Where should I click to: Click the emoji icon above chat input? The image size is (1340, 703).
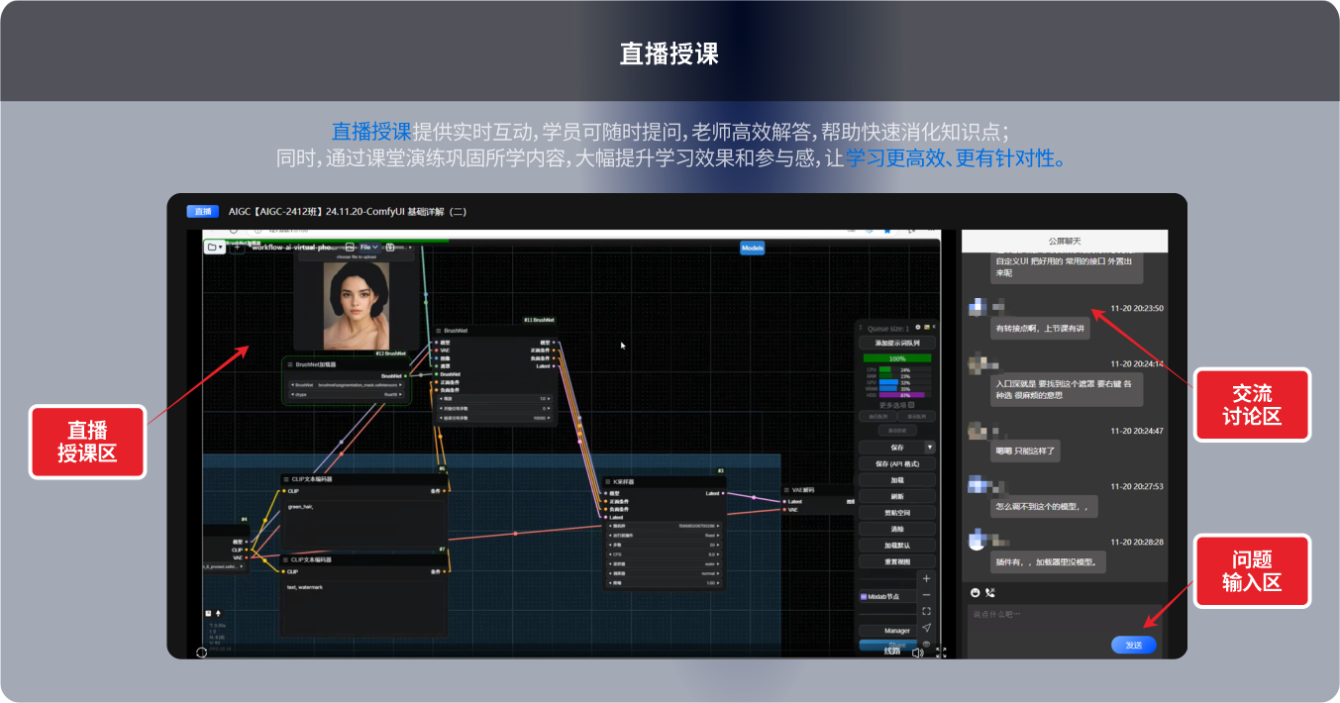pyautogui.click(x=976, y=592)
